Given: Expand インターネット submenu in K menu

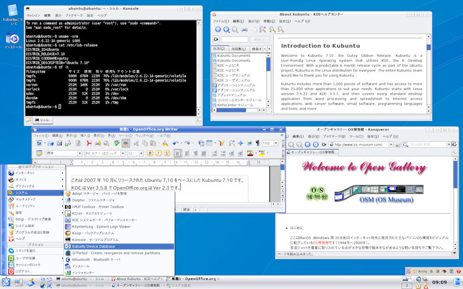Looking at the screenshot, I should 35,173.
